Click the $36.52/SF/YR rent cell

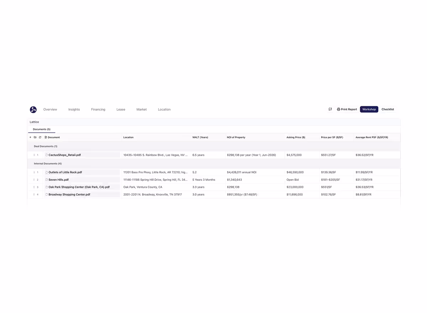[377, 155]
